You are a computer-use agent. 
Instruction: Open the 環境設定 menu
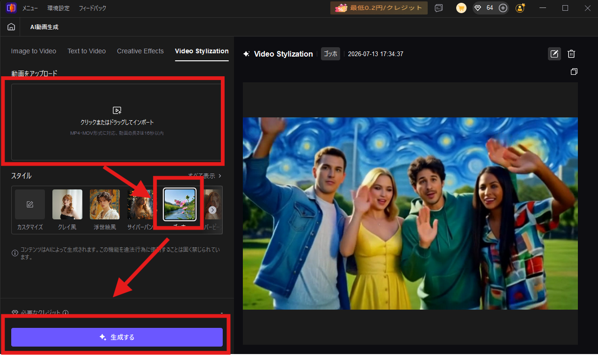click(58, 8)
